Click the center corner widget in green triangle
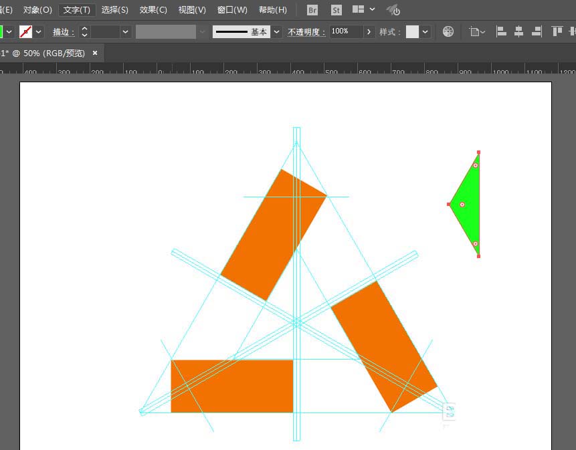576x450 pixels. 462,205
